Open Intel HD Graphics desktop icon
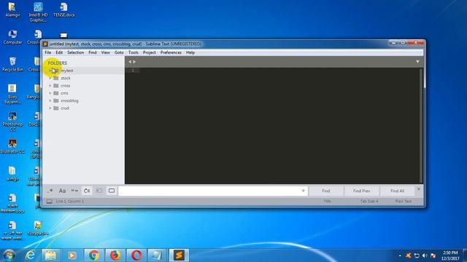The width and height of the screenshot is (467, 262). (x=38, y=12)
